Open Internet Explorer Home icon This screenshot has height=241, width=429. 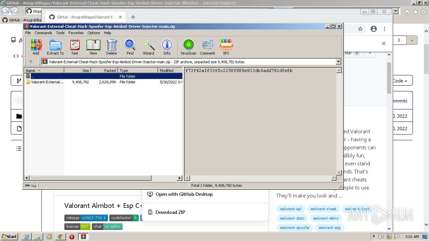(407, 12)
